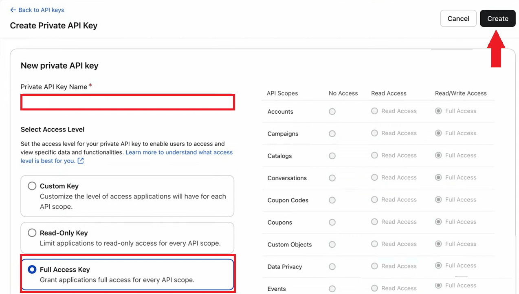The height and width of the screenshot is (294, 519).
Task: Select the Custom Key access level
Action: [x=32, y=186]
